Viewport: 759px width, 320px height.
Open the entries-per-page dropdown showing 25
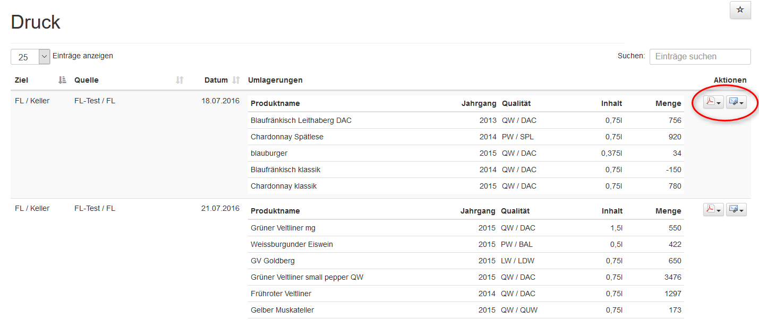pyautogui.click(x=30, y=57)
